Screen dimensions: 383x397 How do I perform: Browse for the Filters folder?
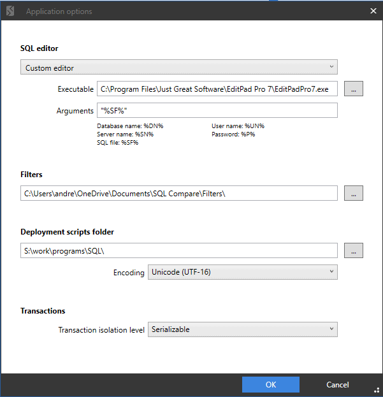tap(354, 193)
